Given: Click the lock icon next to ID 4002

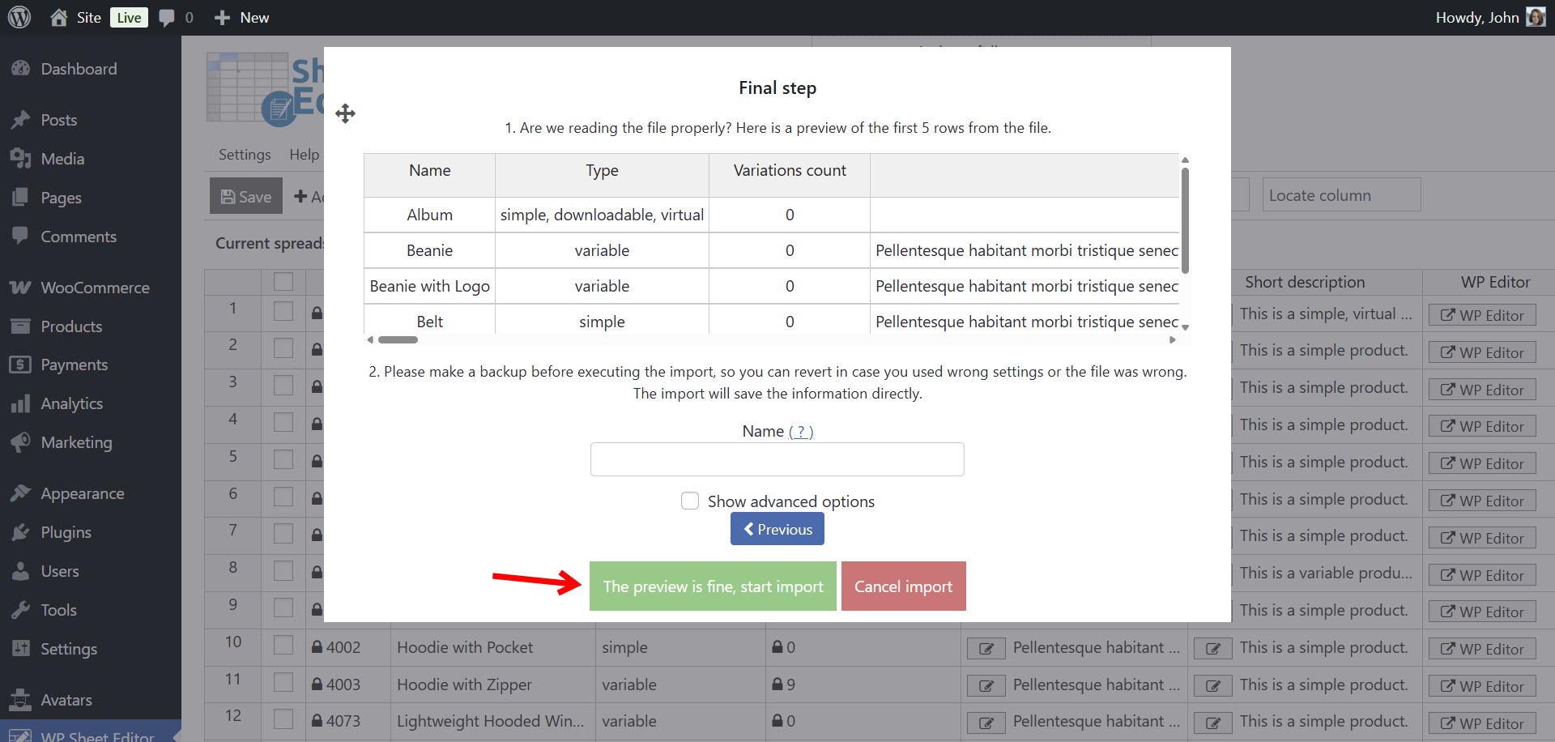Looking at the screenshot, I should [x=317, y=647].
